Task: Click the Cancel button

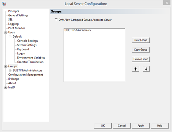Action: (x=122, y=126)
